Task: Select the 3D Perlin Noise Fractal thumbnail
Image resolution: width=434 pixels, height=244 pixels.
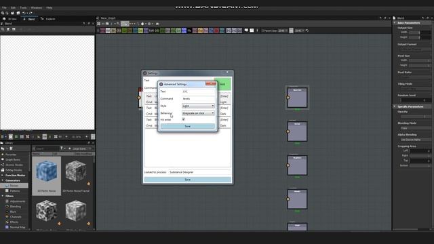Action: pyautogui.click(x=76, y=176)
